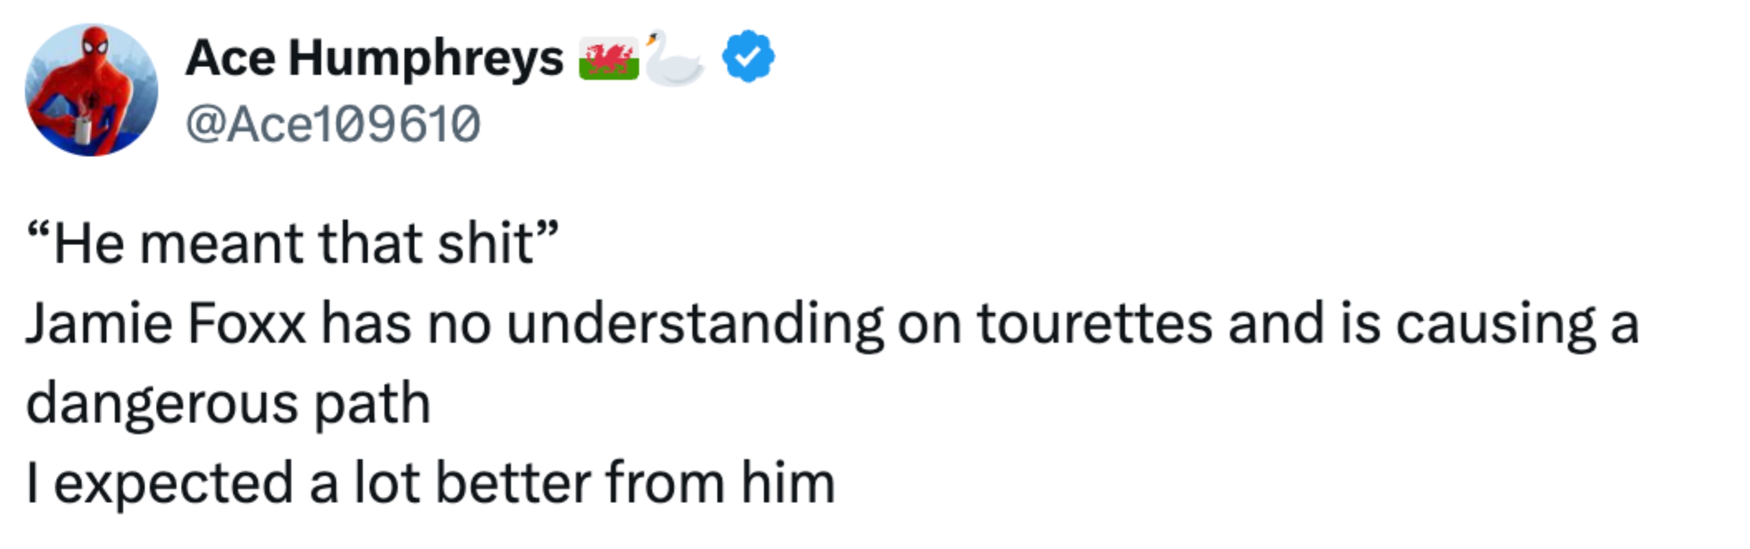Click the name "Jamie Foxx" in the tweet
Image resolution: width=1750 pixels, height=549 pixels.
pyautogui.click(x=166, y=323)
